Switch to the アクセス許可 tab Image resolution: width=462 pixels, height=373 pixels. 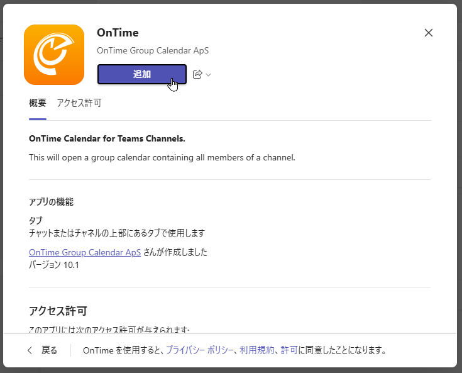point(79,103)
